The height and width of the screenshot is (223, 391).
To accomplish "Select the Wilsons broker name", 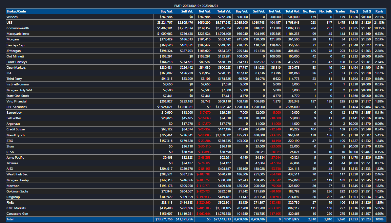I will pos(12,17).
